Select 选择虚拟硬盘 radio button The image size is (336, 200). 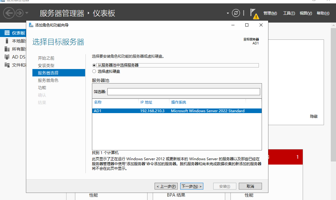(94, 71)
